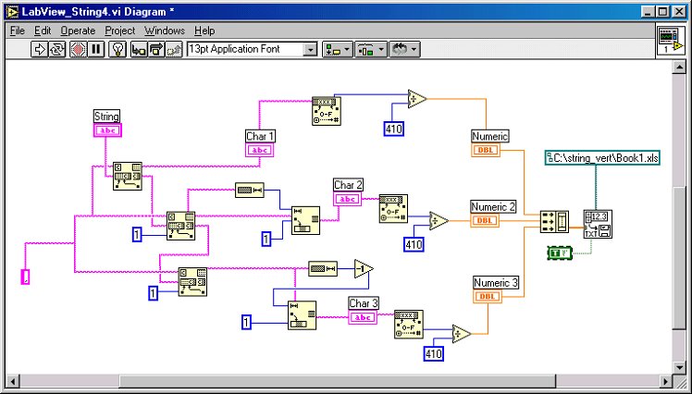
Task: Select the String Subset node feeding Char 3
Action: pyautogui.click(x=302, y=315)
